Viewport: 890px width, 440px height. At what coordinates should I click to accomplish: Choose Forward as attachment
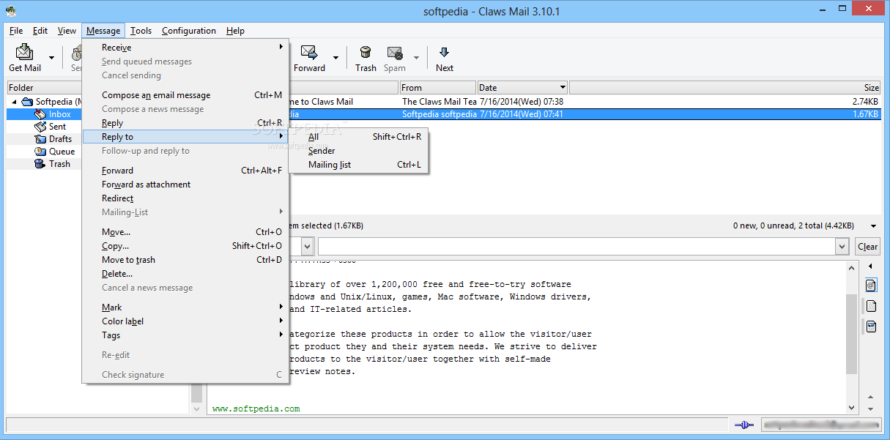[185, 184]
